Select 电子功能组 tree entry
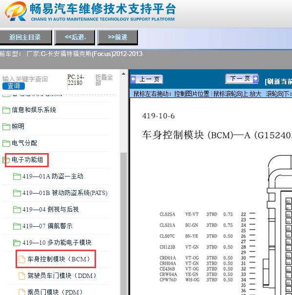Viewport: 292px width, 295px height. point(27,160)
